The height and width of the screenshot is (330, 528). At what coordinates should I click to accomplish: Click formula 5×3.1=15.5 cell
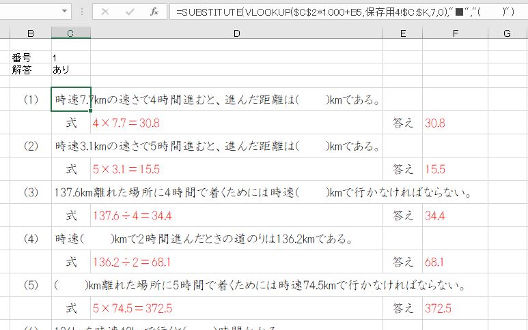pos(237,169)
